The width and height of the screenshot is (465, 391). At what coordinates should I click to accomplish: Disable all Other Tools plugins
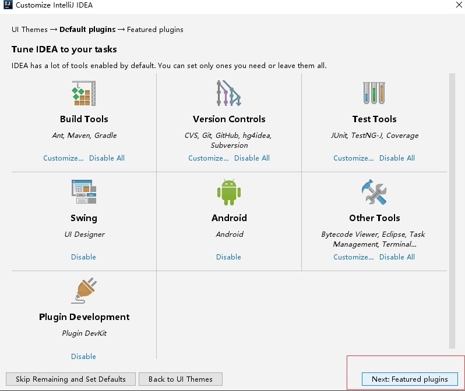coord(397,257)
